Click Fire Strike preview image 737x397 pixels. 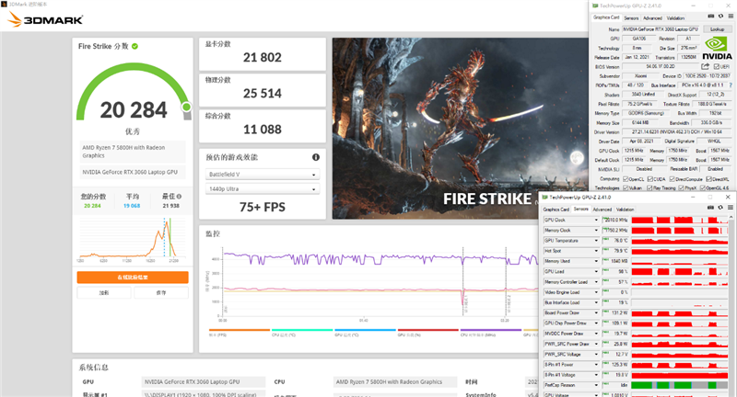click(460, 129)
